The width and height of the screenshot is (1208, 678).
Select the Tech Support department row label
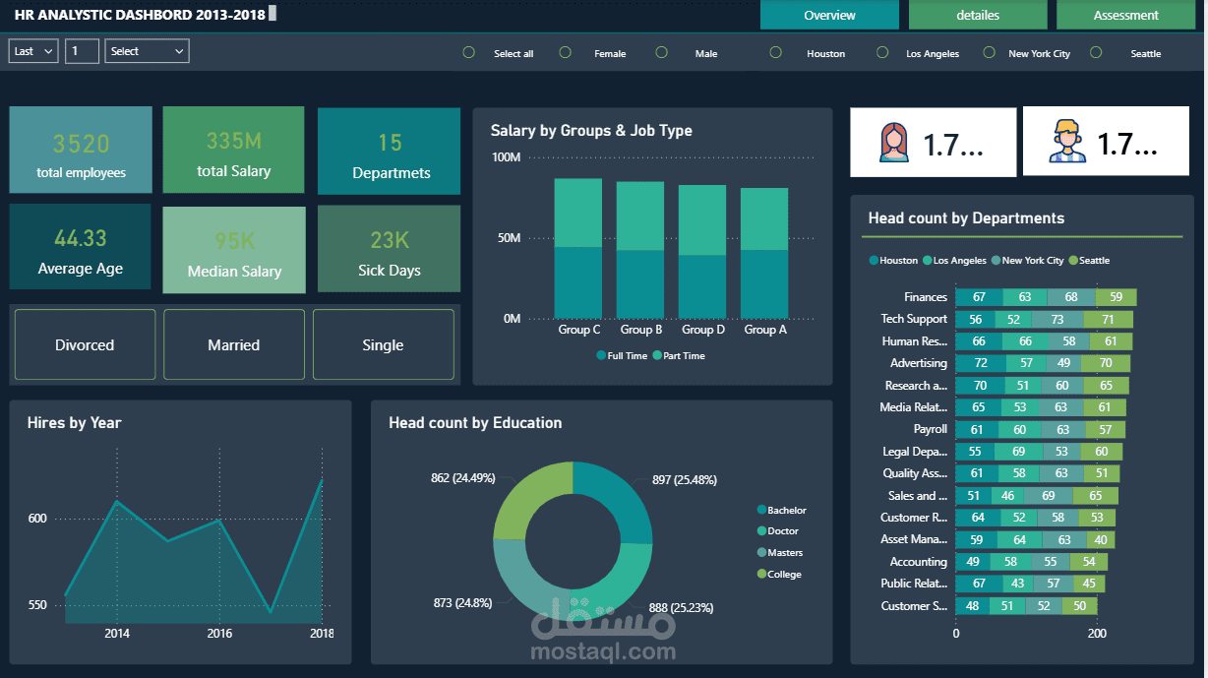tap(914, 319)
